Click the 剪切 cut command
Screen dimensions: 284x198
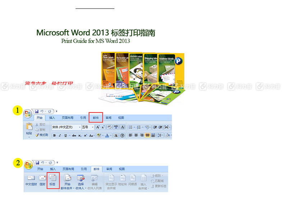(x=40, y=125)
